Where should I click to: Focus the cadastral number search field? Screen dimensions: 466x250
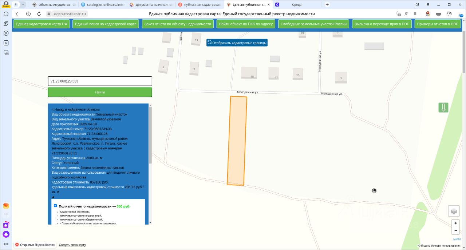point(100,81)
